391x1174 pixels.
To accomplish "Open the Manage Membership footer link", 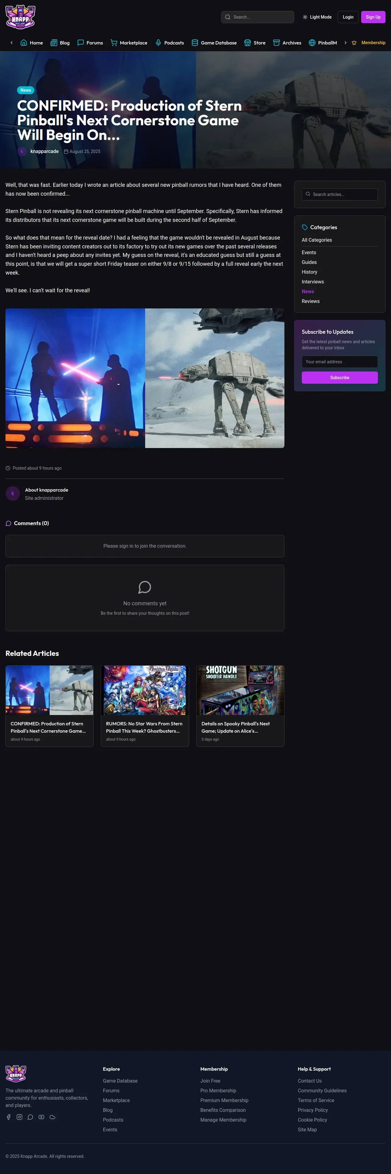I will [x=224, y=1120].
